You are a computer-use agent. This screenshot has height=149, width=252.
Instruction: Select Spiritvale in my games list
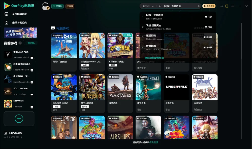pos(19,104)
